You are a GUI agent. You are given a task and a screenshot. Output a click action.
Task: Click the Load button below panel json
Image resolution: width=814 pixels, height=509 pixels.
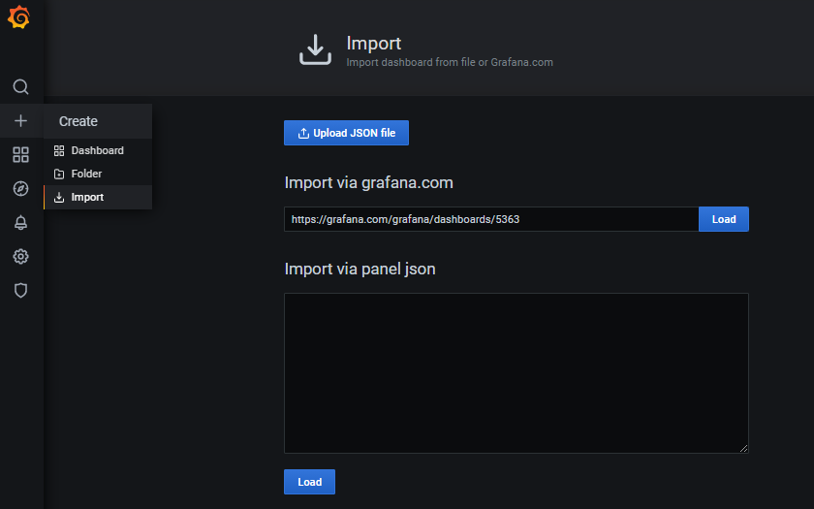coord(309,482)
